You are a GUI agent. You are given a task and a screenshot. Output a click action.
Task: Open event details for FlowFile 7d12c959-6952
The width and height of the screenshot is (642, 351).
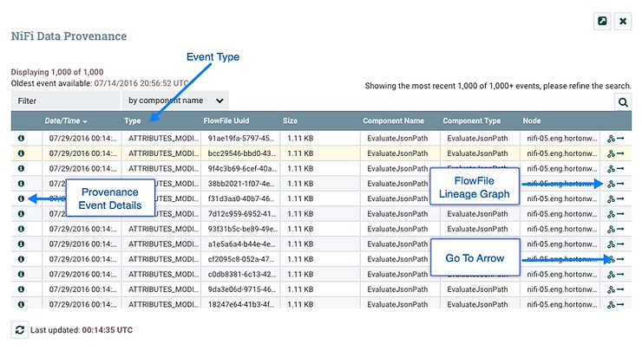click(x=21, y=214)
